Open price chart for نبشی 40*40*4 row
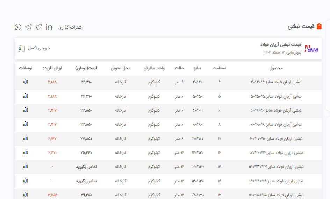The width and height of the screenshot is (330, 199). pos(26,82)
